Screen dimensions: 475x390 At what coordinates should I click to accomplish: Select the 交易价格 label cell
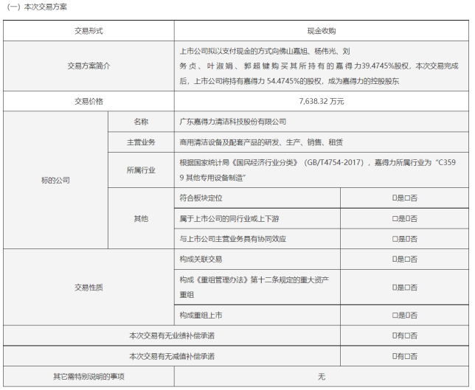89,101
